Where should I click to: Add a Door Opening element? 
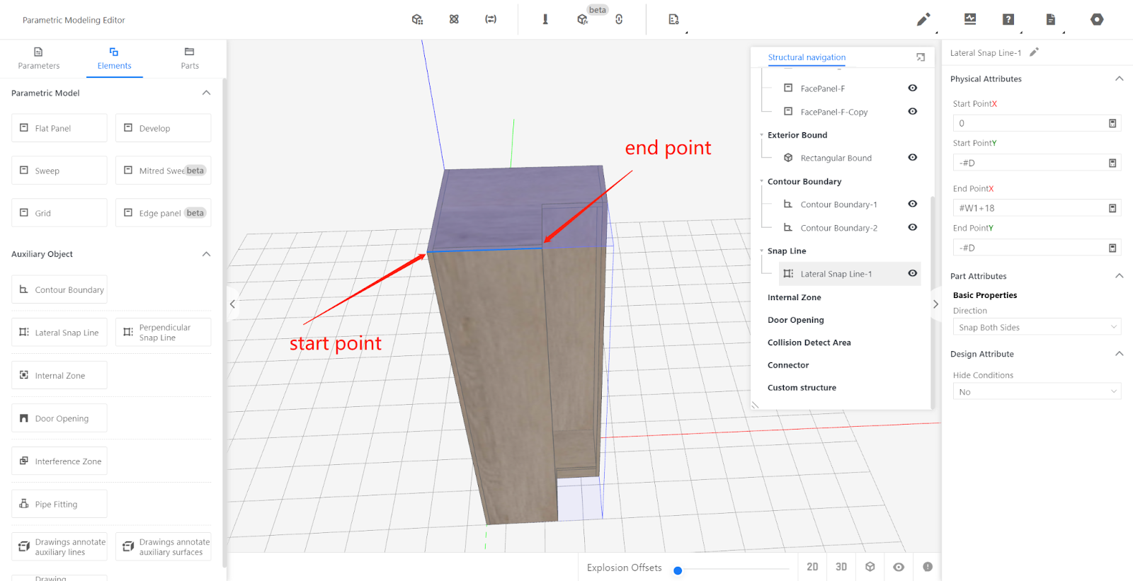pyautogui.click(x=59, y=418)
